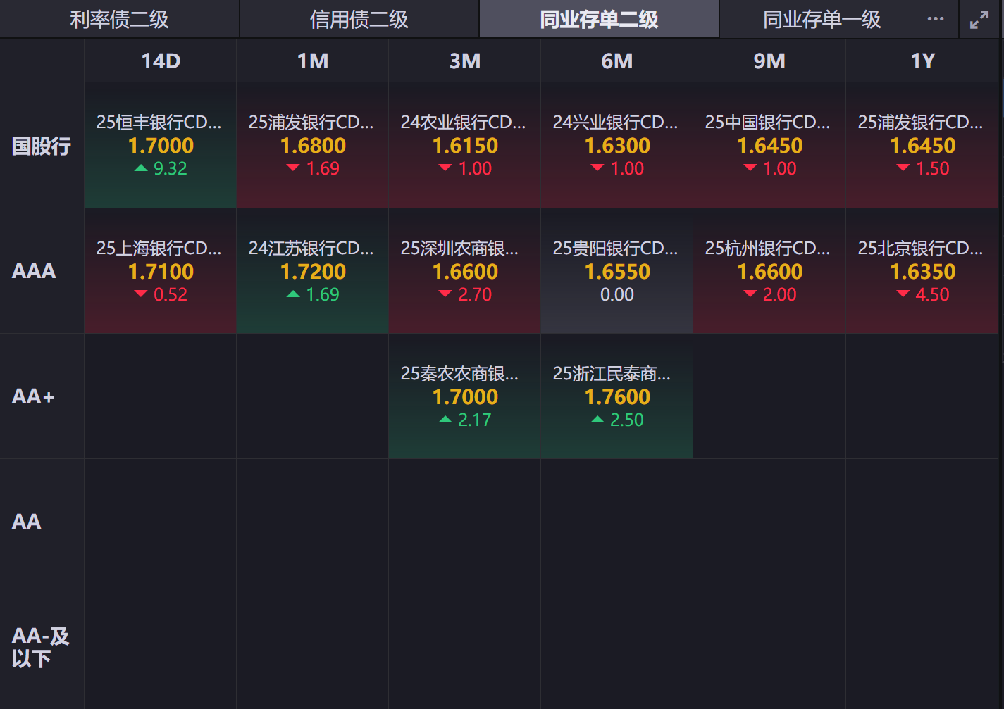Click the 9M column header
Screen dimensions: 1004x709
coord(769,61)
